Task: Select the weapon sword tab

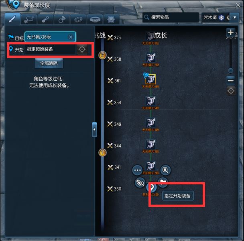Action: 12,19
